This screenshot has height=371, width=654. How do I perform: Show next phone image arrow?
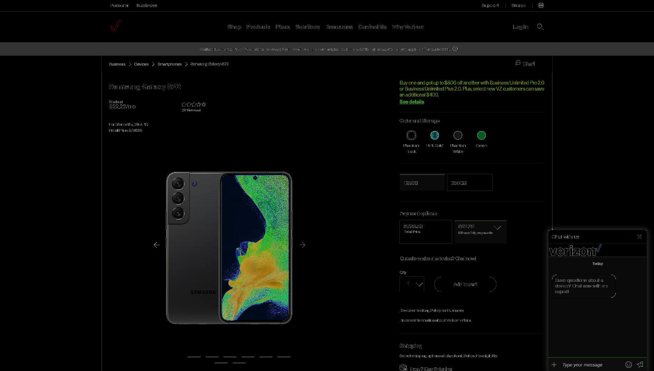[x=302, y=245]
